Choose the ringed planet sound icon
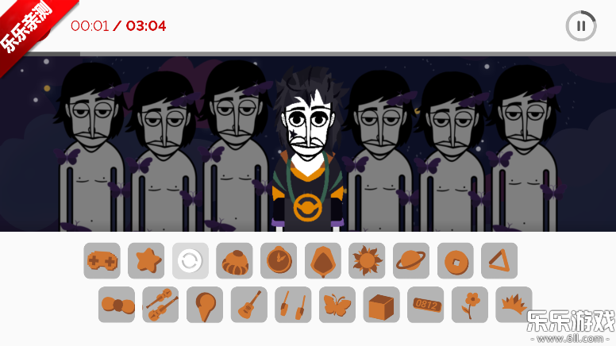Screen dimensions: 616x346 (411, 261)
